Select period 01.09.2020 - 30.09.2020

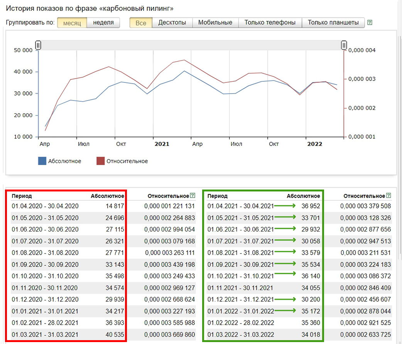[45, 264]
